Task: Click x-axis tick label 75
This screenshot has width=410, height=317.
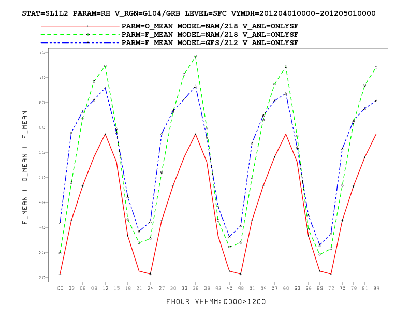Action: click(342, 288)
